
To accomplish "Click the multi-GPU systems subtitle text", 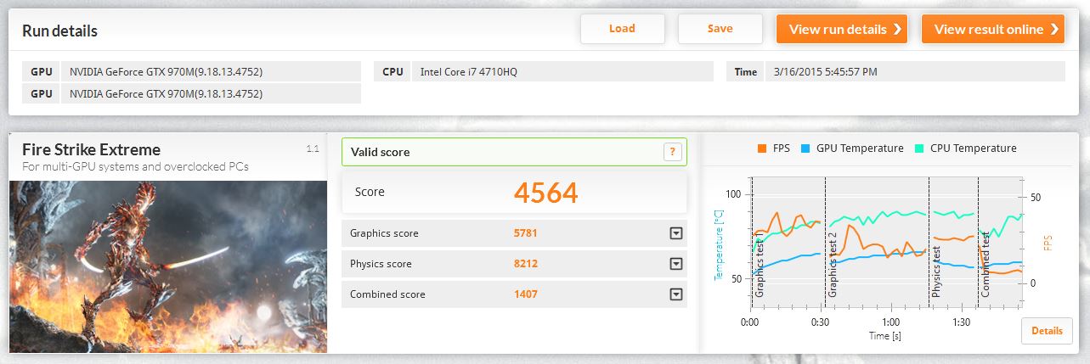I will (x=135, y=166).
